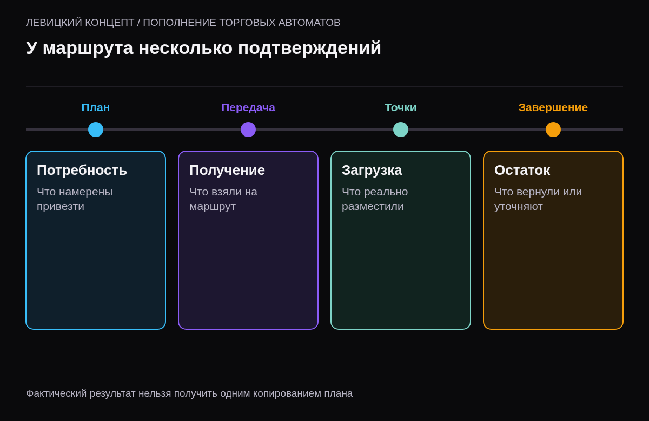Click the heading 'У маршрута несколько подтверждений'
Image resolution: width=649 pixels, height=421 pixels.
pyautogui.click(x=203, y=48)
